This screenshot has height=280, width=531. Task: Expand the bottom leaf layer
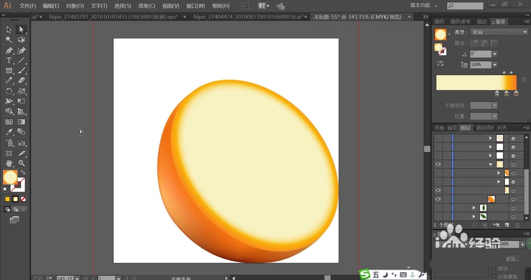tap(474, 216)
